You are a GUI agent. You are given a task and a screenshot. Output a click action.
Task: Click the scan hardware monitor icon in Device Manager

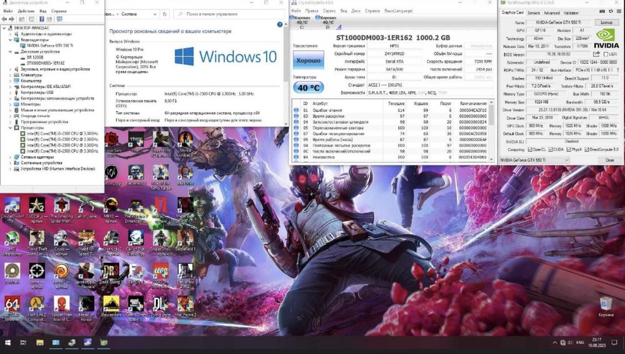[x=59, y=19]
